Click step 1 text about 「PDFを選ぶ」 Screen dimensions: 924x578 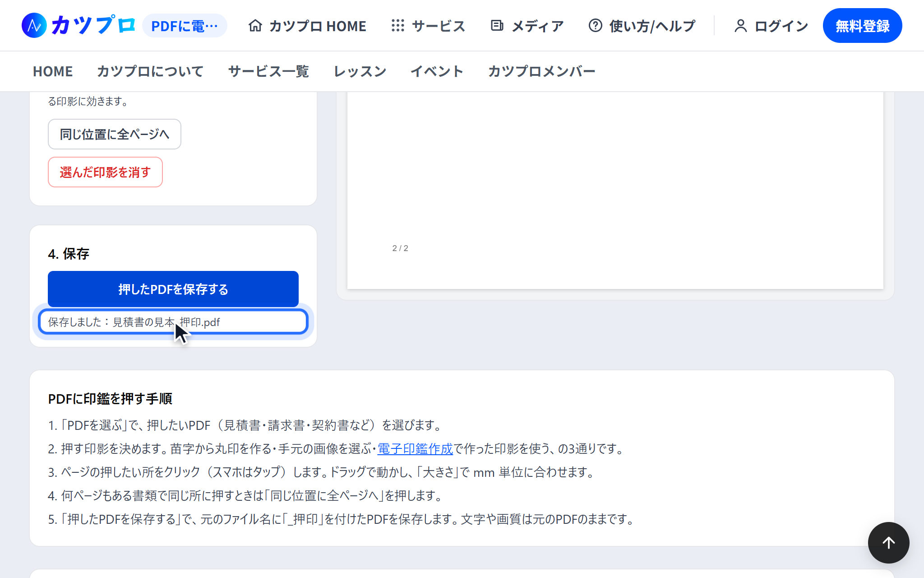point(245,425)
